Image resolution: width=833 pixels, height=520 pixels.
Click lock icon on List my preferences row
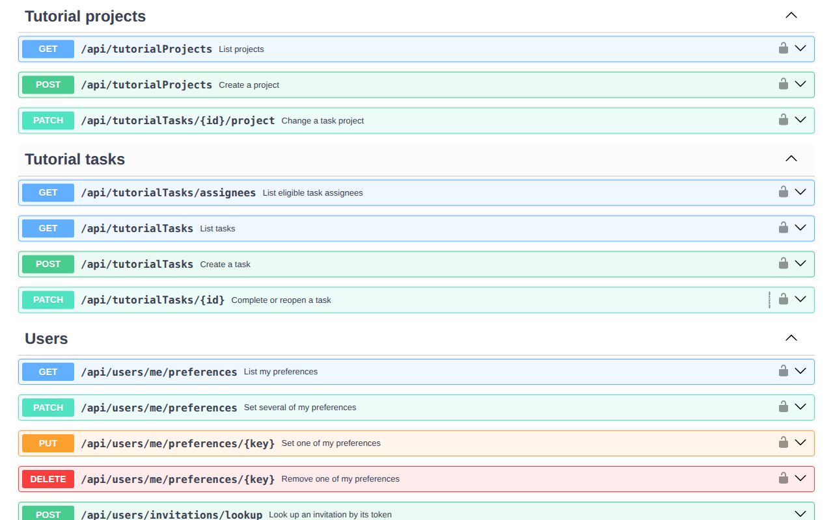click(784, 370)
